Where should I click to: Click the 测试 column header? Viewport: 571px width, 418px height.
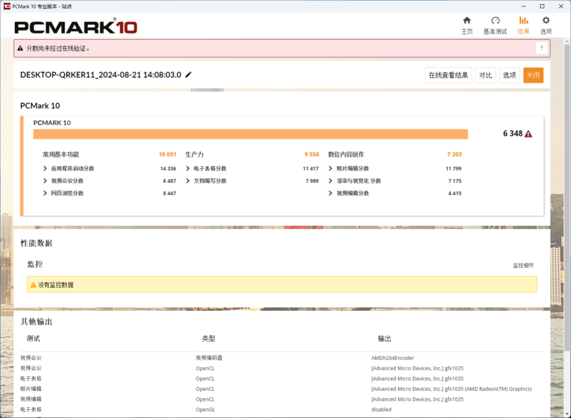(33, 339)
